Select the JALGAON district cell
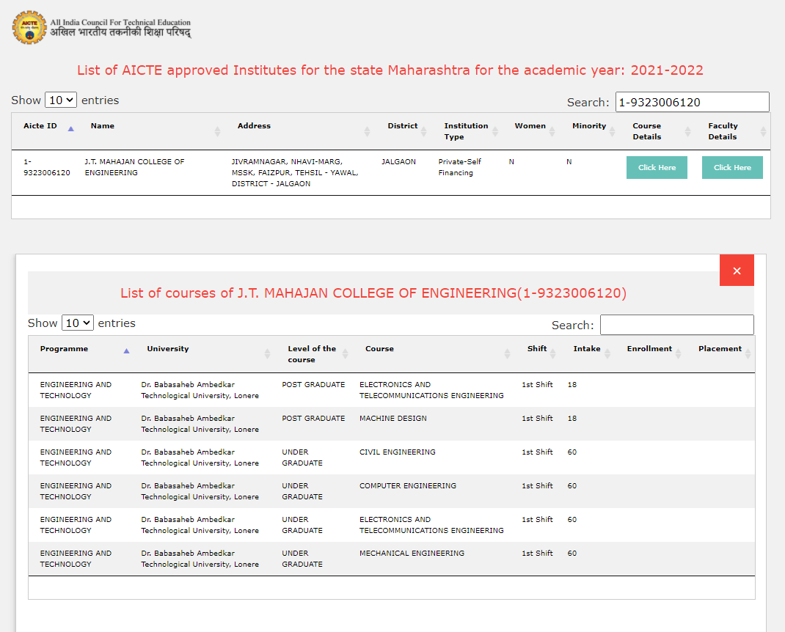 398,161
